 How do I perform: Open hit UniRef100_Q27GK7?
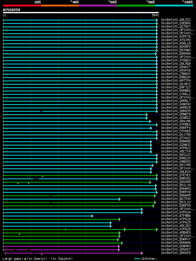[x=176, y=26]
